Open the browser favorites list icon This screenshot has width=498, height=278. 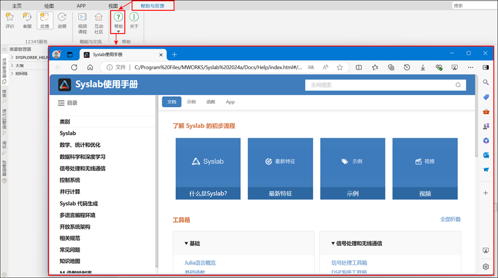[375, 67]
